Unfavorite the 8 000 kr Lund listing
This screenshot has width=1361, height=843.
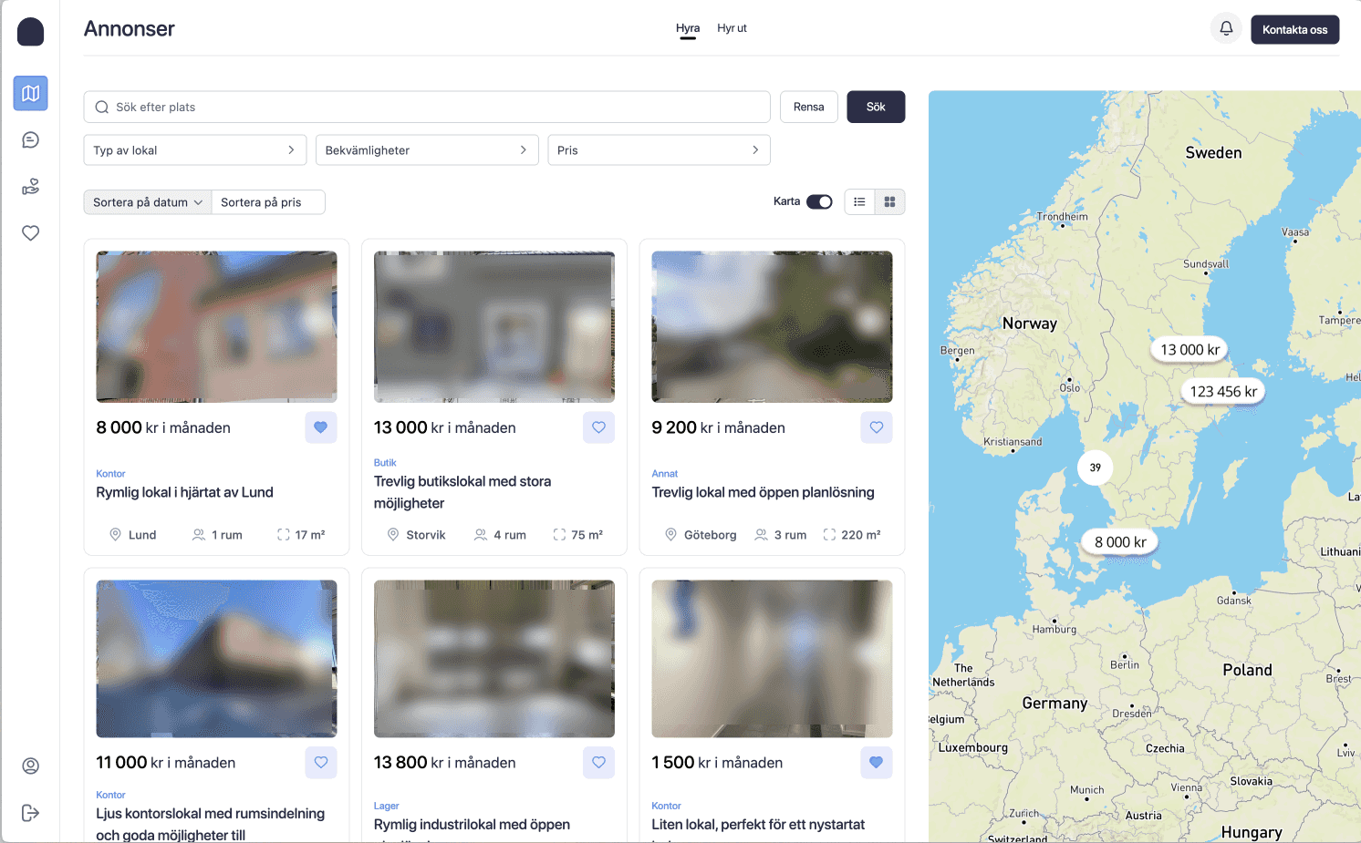[x=320, y=427]
